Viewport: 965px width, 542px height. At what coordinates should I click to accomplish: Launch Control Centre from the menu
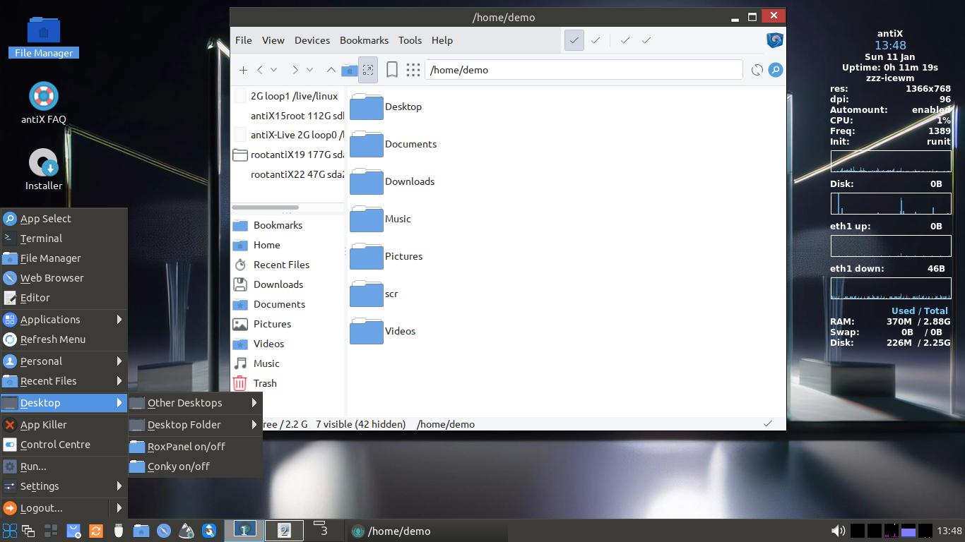pyautogui.click(x=55, y=445)
